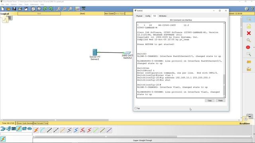Select the Add Complex PDU open envelope tool

[249, 69]
